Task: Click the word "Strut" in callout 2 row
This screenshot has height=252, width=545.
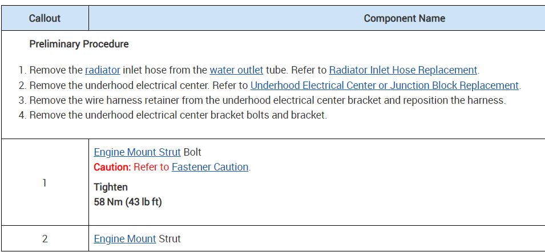Action: coord(169,239)
